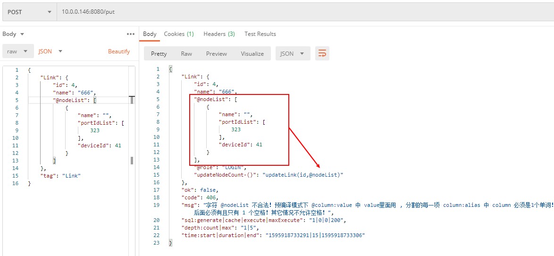This screenshot has height=256, width=554.
Task: Select the Pretty view button
Action: [x=159, y=54]
